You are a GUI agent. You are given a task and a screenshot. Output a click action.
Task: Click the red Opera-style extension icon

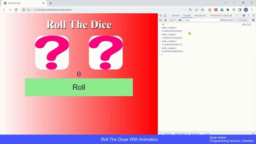pos(216,10)
